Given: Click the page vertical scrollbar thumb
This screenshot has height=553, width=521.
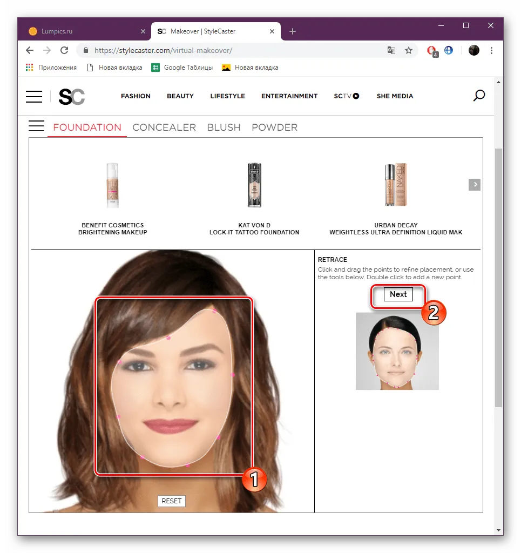Looking at the screenshot, I should [x=498, y=278].
